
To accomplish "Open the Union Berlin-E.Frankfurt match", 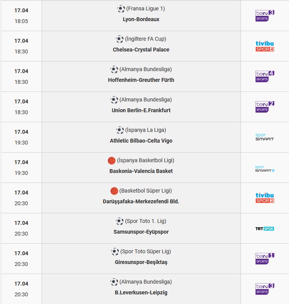I will click(x=141, y=110).
